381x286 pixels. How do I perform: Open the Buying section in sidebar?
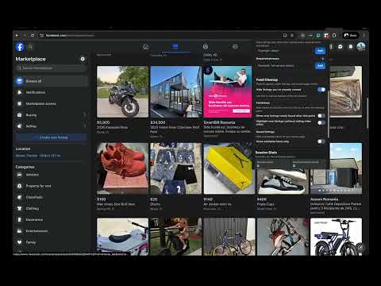52,115
